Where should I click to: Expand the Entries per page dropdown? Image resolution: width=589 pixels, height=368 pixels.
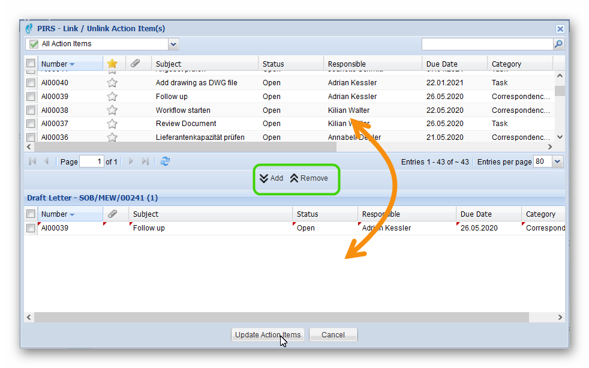[557, 161]
